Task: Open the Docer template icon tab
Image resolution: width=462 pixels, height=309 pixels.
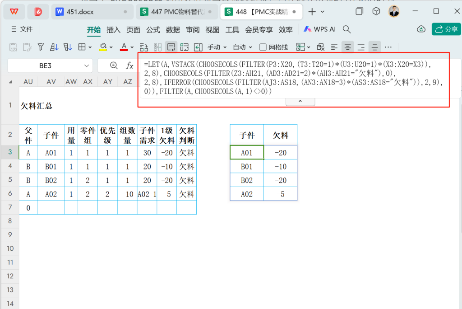Action: coord(38,11)
